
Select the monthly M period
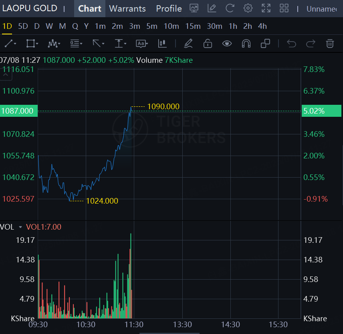[x=63, y=26]
